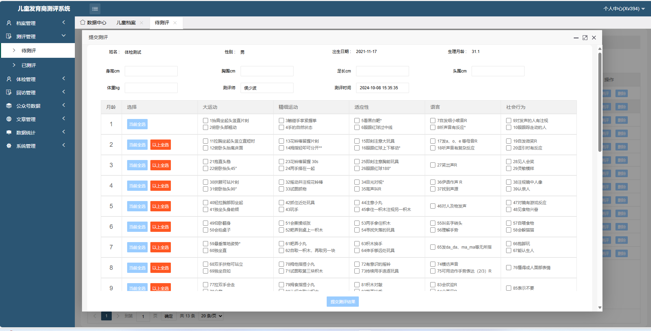This screenshot has height=331, width=651.
Task: Click the hamburger menu collapse icon
Action: click(95, 9)
